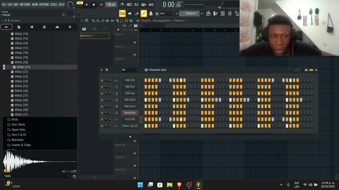Toggle PAT/SONG mode switch
The width and height of the screenshot is (339, 190).
tap(80, 4)
